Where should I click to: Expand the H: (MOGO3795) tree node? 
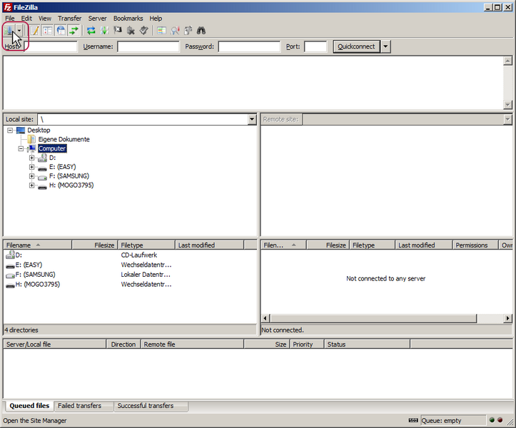[31, 185]
